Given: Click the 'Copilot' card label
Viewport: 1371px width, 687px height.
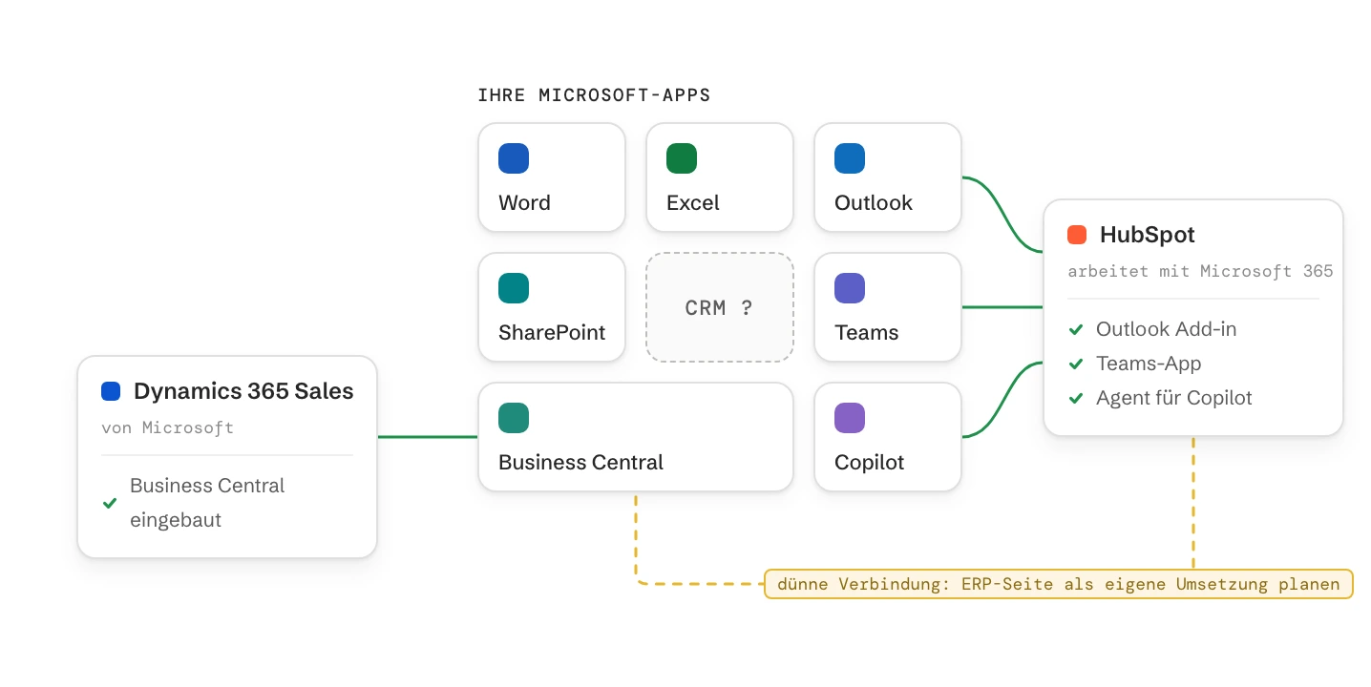Looking at the screenshot, I should tap(869, 463).
